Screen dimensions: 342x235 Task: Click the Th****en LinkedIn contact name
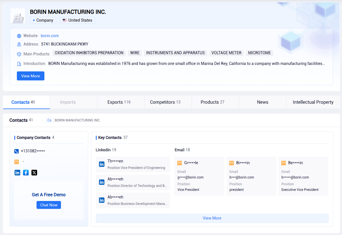pyautogui.click(x=115, y=161)
